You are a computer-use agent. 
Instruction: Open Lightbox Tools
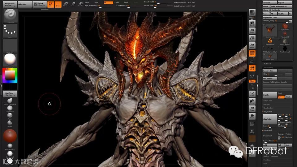pos(277,17)
